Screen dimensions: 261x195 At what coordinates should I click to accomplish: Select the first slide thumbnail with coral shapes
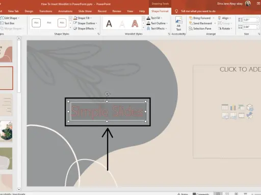tap(6, 51)
